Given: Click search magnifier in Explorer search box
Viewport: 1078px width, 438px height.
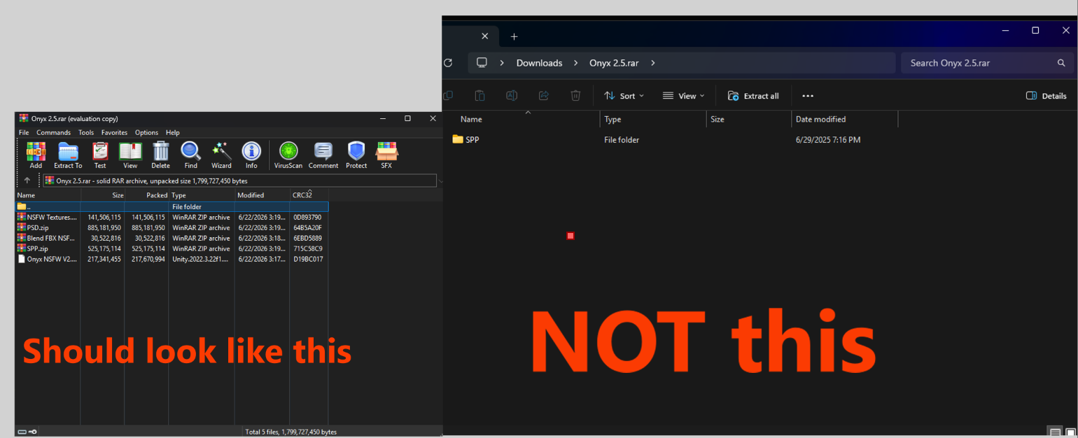Looking at the screenshot, I should (x=1061, y=63).
